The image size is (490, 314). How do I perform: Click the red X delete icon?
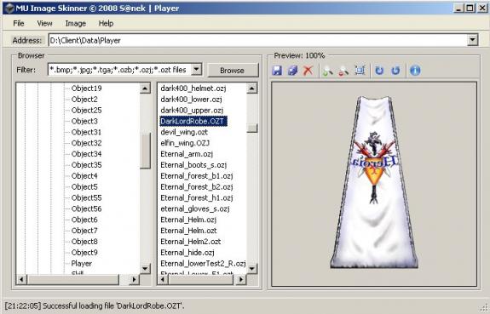coord(308,71)
